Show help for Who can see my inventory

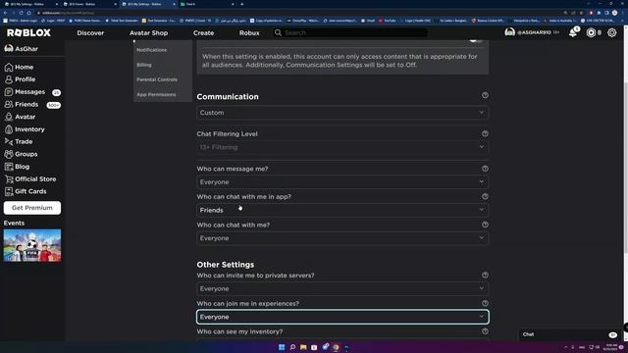(485, 331)
